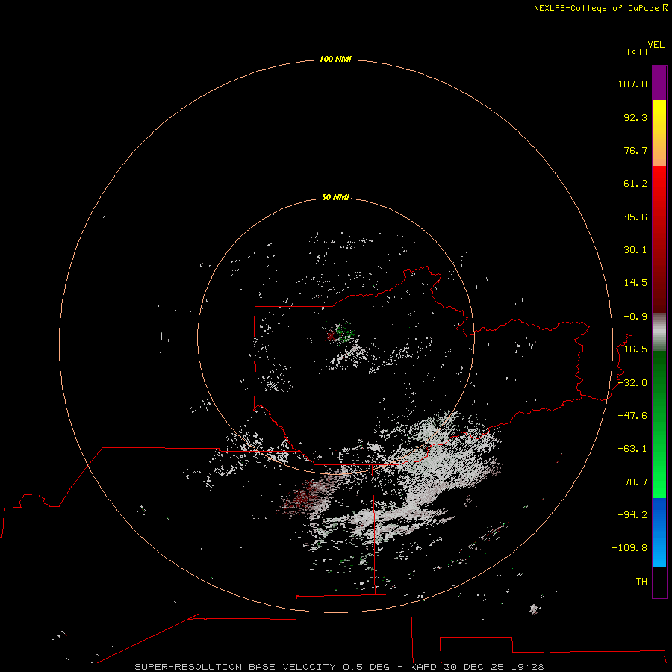Click the 100 NMI range ring label
Viewport: 672px width, 672px height.
point(335,59)
